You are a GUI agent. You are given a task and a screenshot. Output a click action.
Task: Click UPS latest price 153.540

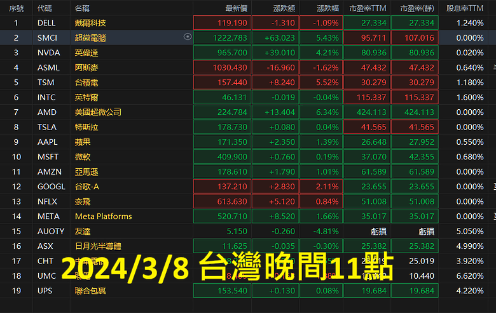(x=232, y=291)
